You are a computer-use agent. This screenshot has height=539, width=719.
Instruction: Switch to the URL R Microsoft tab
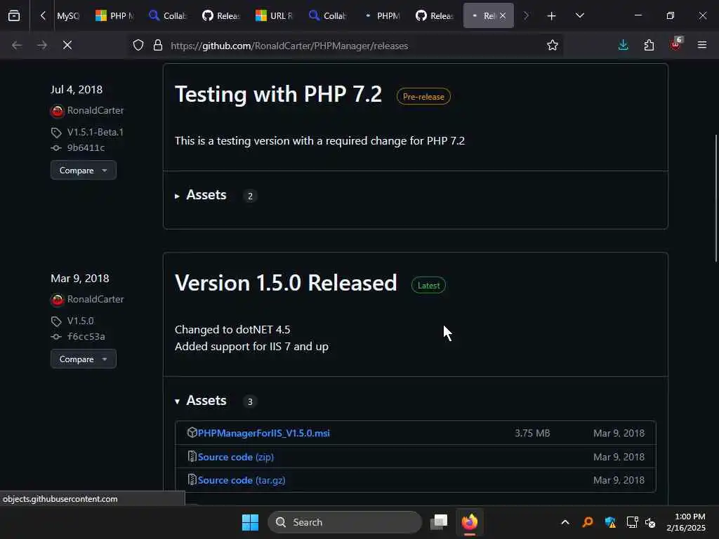pyautogui.click(x=275, y=15)
